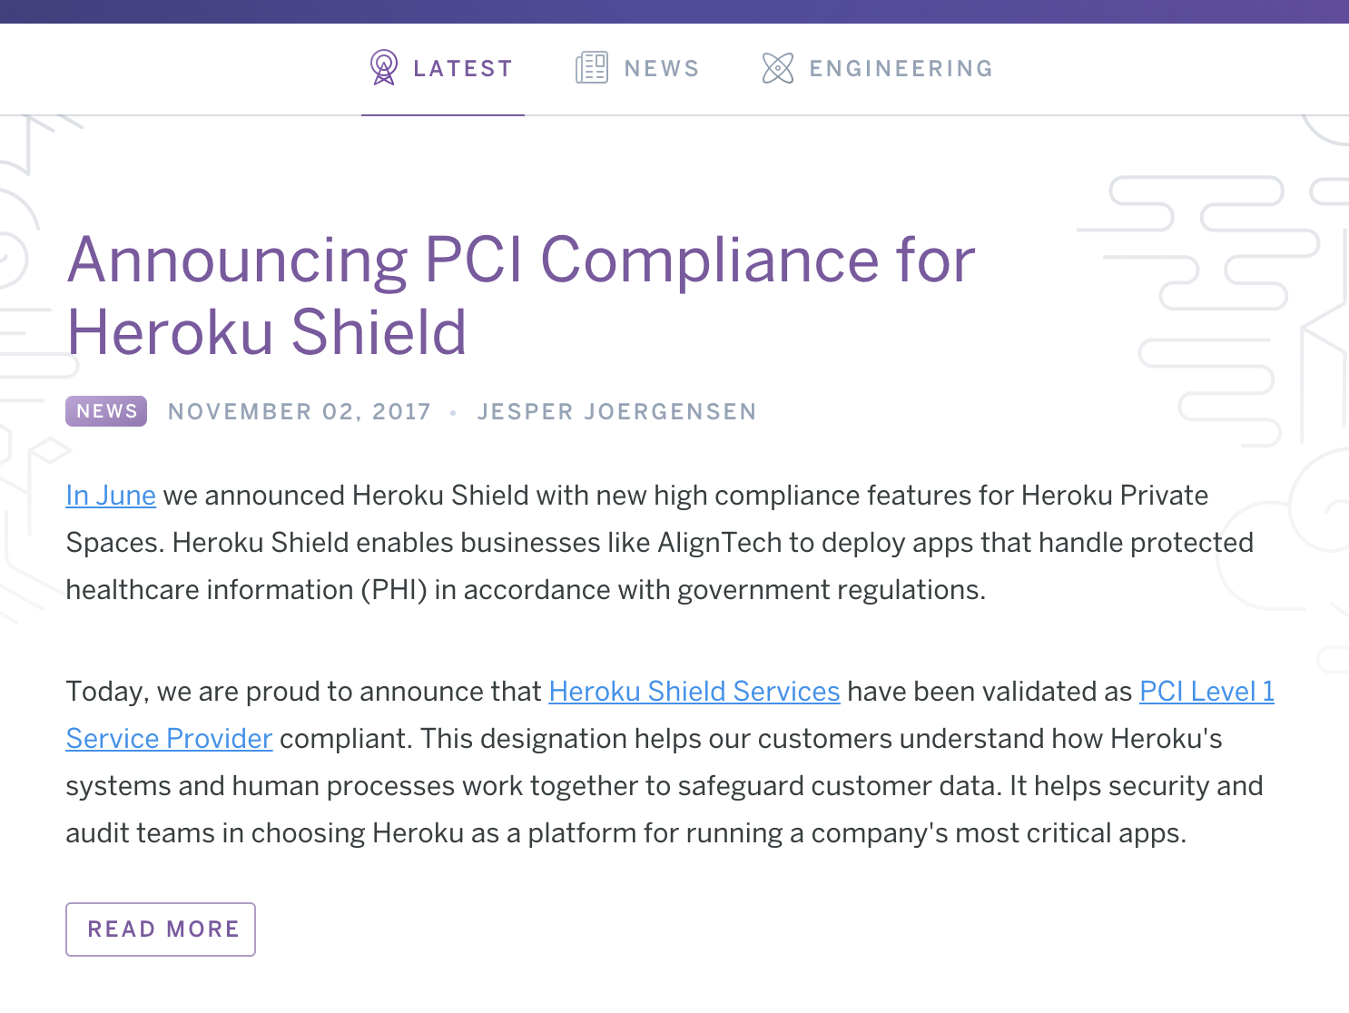Select the LATEST tab
The height and width of the screenshot is (1013, 1349).
[463, 68]
